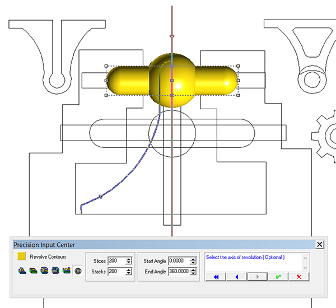
Task: Click the yellow Revolve Contours color swatch
Action: (x=21, y=256)
